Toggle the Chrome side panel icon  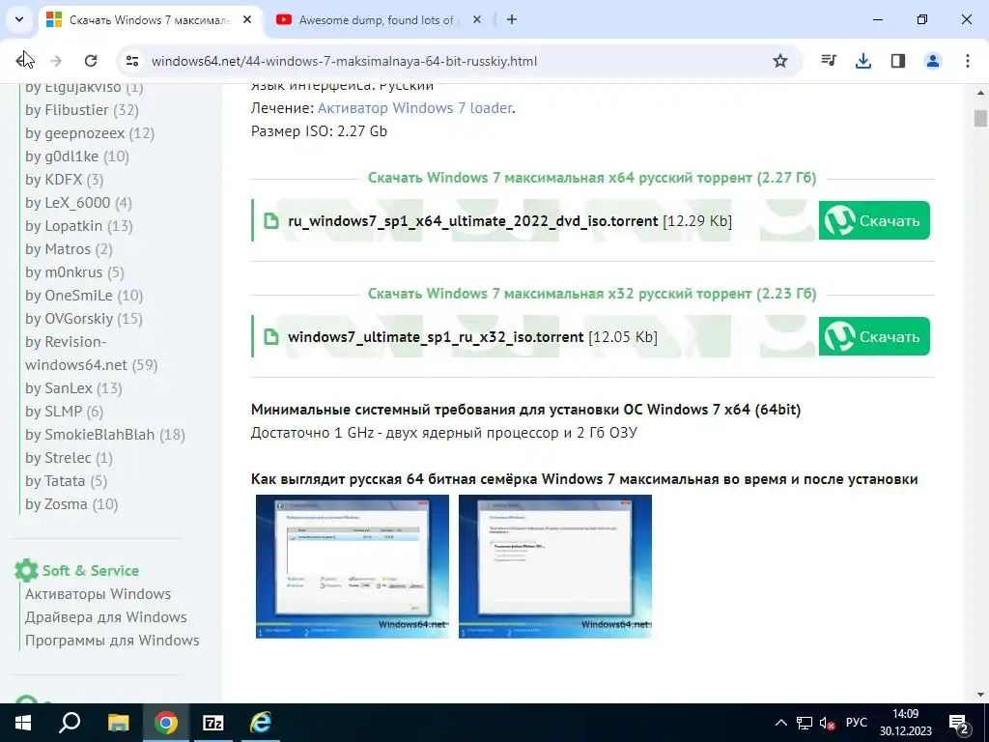(x=898, y=61)
